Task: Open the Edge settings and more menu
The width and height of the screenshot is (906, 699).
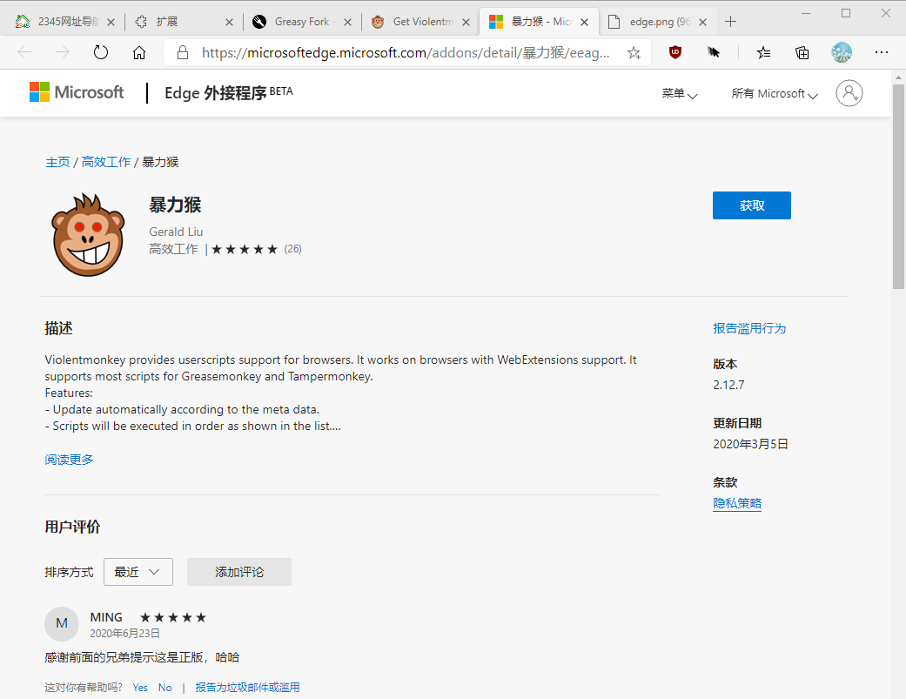Action: pyautogui.click(x=881, y=52)
